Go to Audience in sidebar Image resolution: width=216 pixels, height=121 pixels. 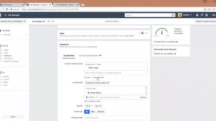tap(8, 55)
